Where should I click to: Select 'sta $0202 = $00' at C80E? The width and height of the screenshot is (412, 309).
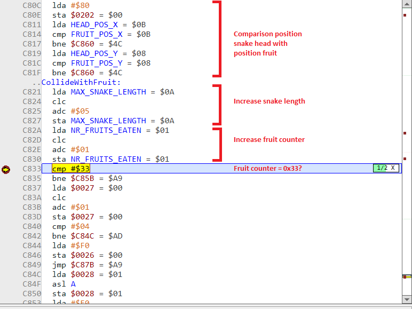click(87, 15)
